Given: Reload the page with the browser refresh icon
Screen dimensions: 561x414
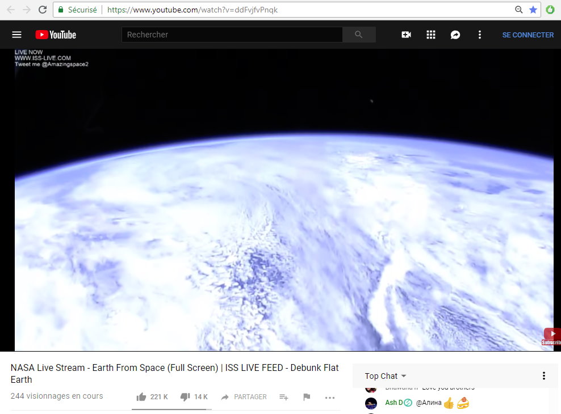Looking at the screenshot, I should pyautogui.click(x=43, y=10).
